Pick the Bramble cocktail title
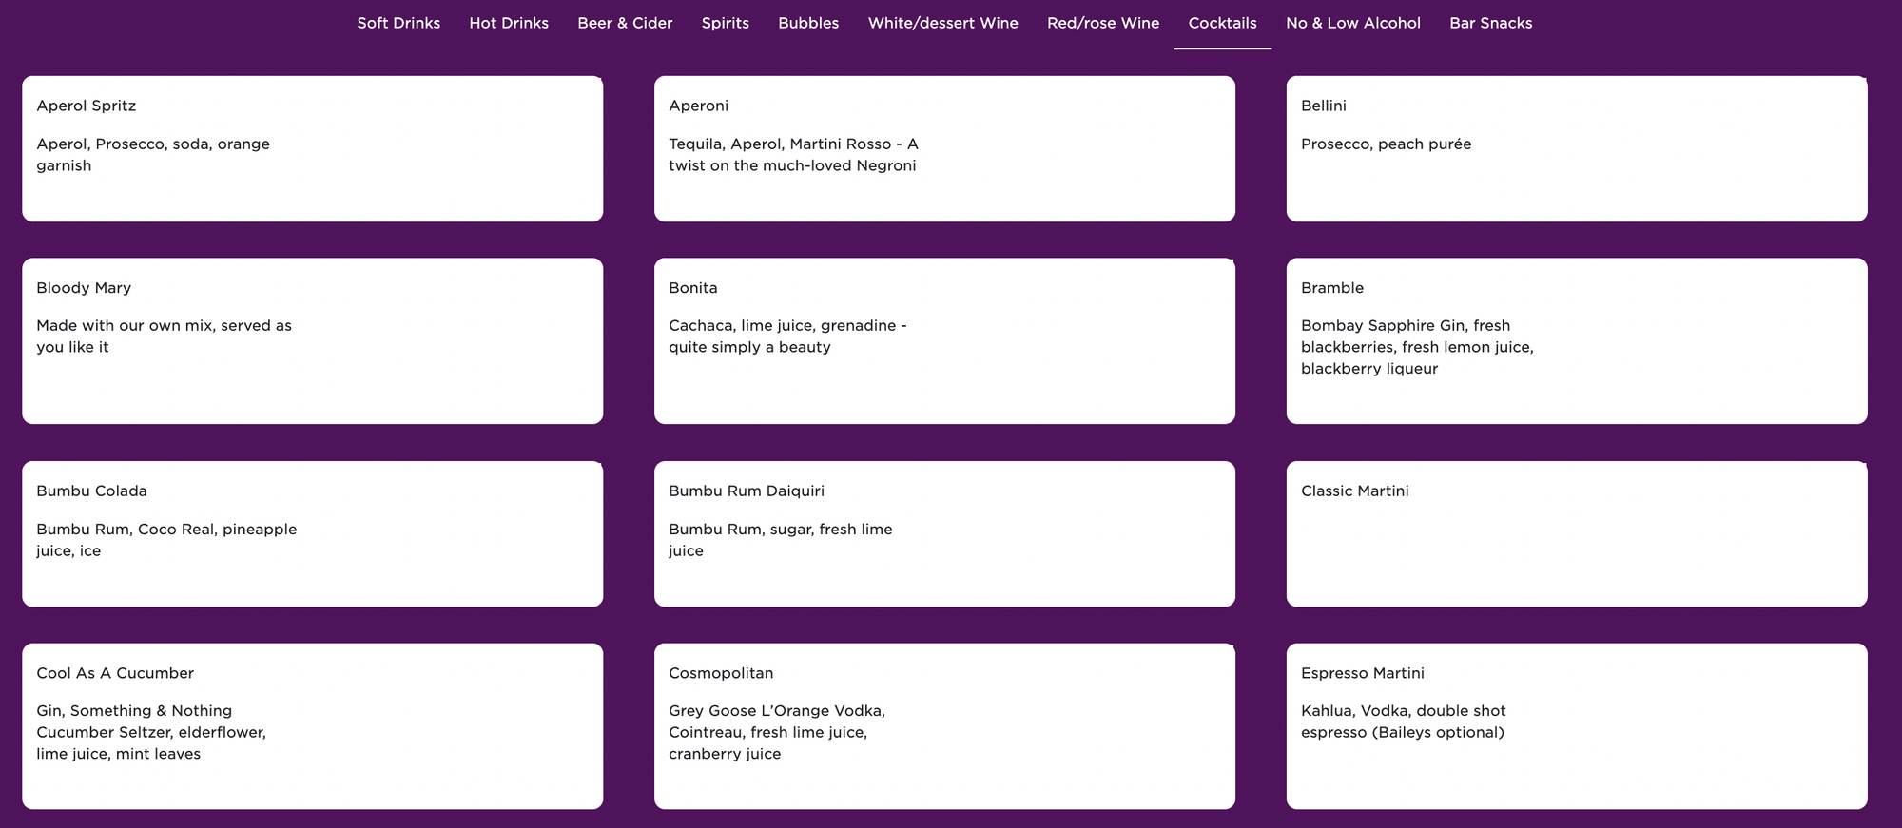Screen dimensions: 1902x828 (x=1332, y=288)
